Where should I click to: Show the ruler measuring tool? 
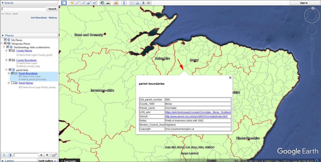pos(124,3)
